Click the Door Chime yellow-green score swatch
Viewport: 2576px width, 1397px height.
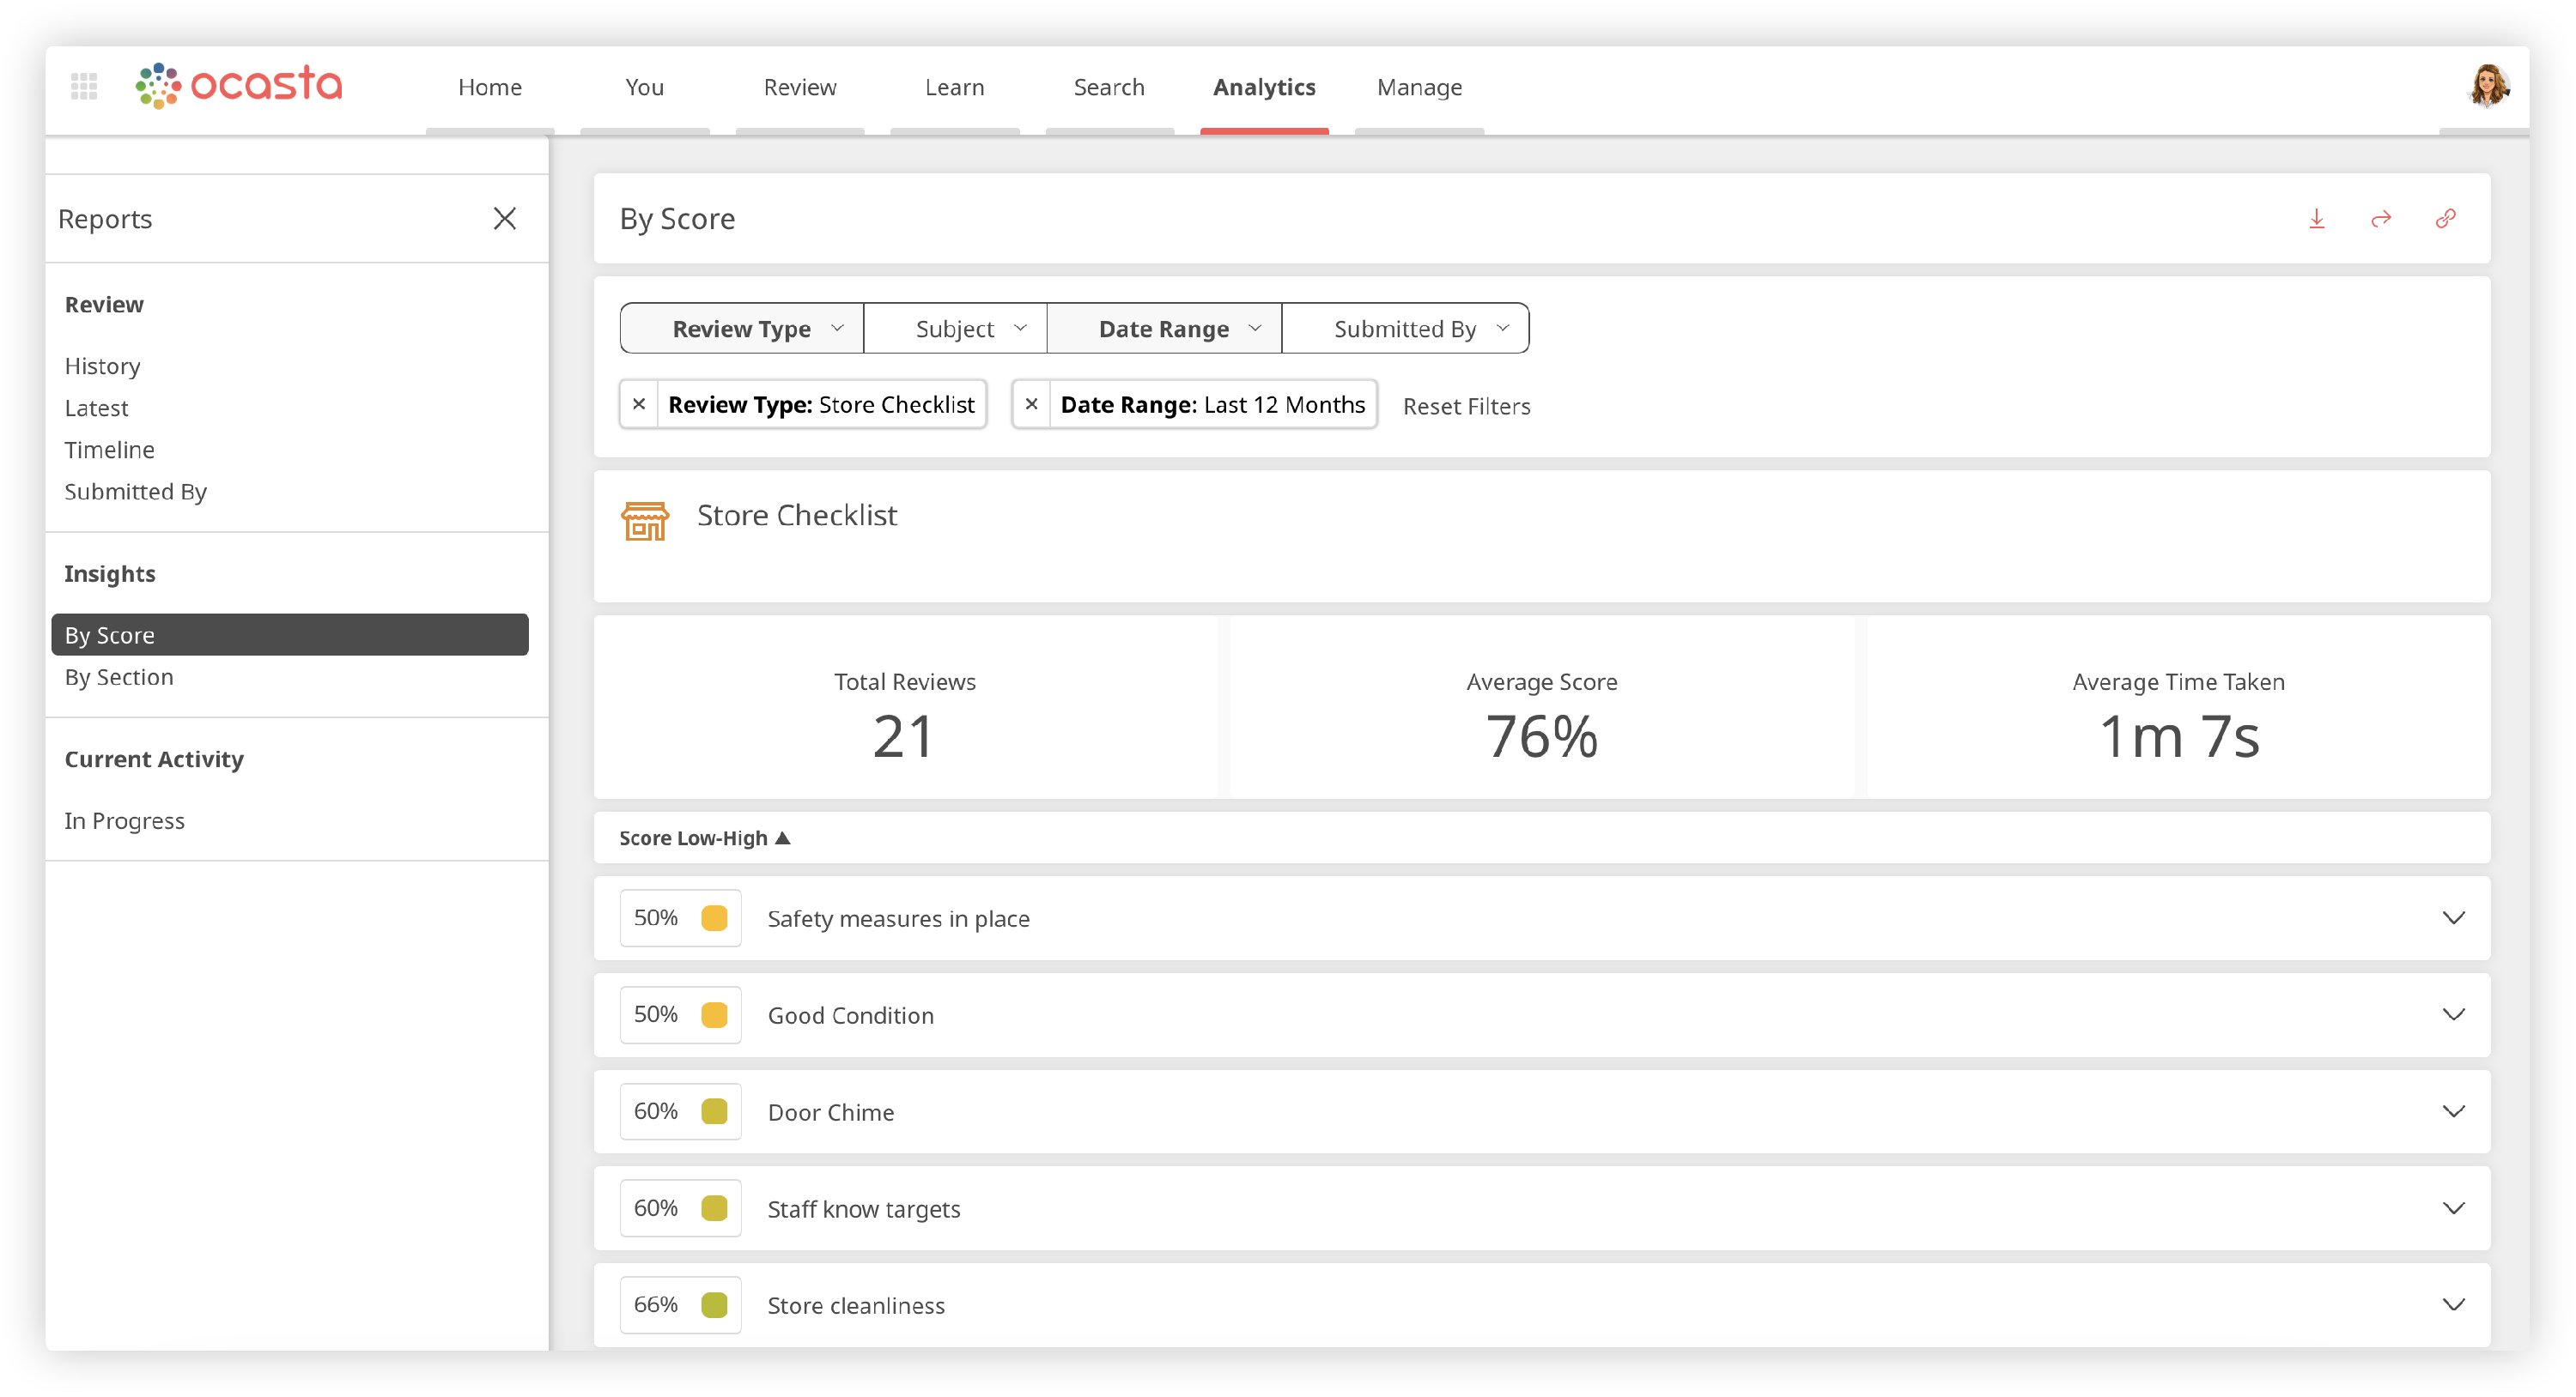714,1111
